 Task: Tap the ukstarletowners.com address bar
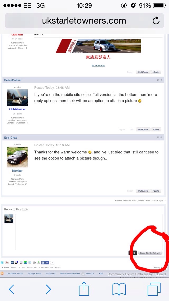[x=84, y=21]
